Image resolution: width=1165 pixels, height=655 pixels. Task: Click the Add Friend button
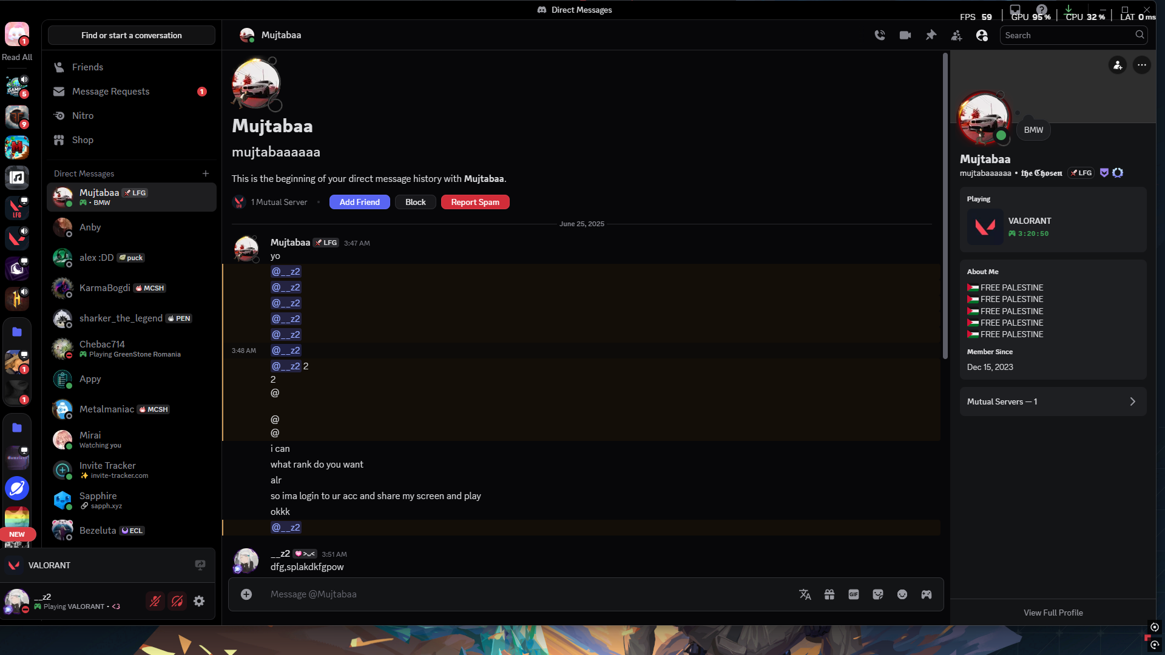click(x=359, y=202)
